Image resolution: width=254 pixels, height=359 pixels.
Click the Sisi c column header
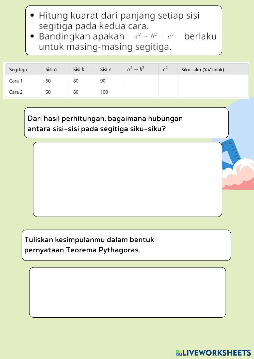click(x=106, y=70)
